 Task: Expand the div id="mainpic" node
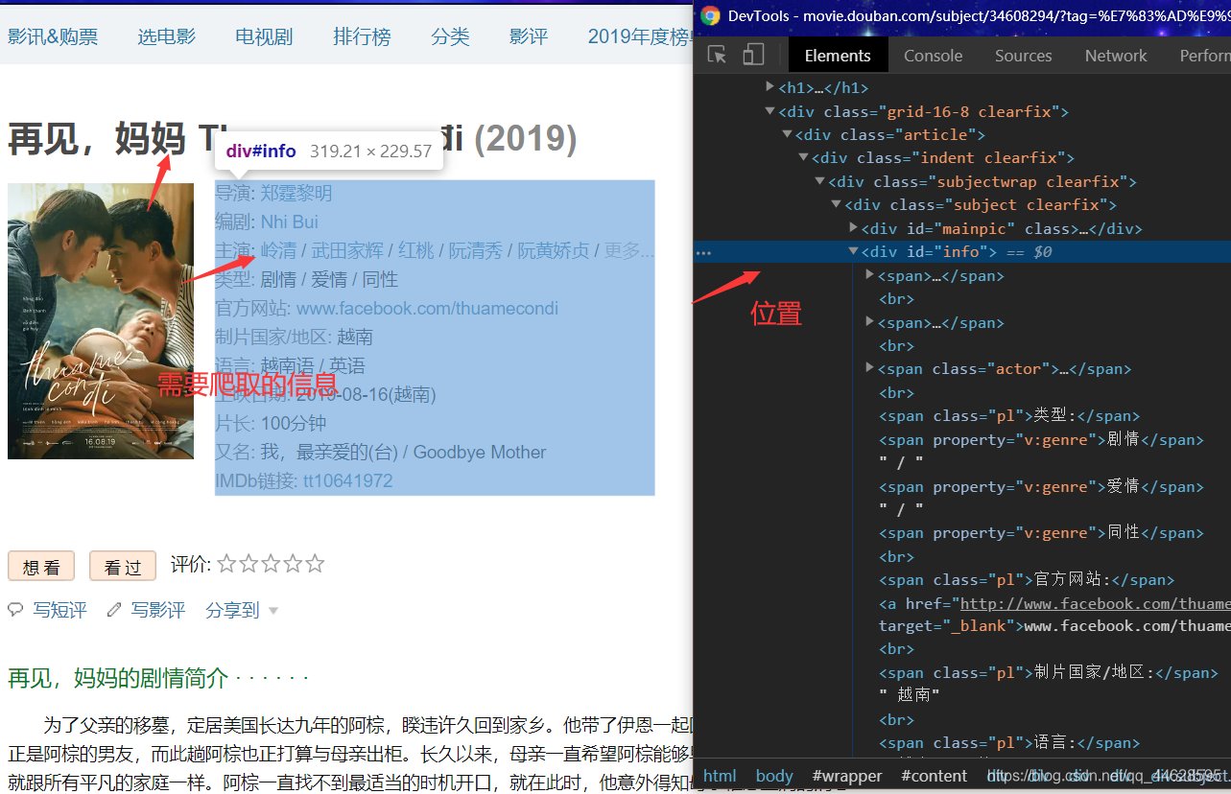pos(853,227)
